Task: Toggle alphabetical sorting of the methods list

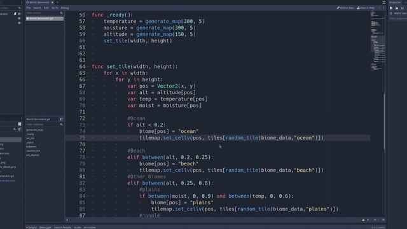Action: pyautogui.click(x=61, y=119)
